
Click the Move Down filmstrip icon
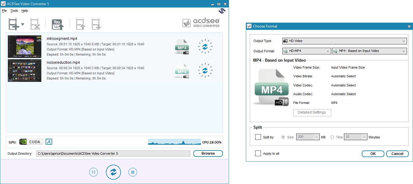pos(97,24)
